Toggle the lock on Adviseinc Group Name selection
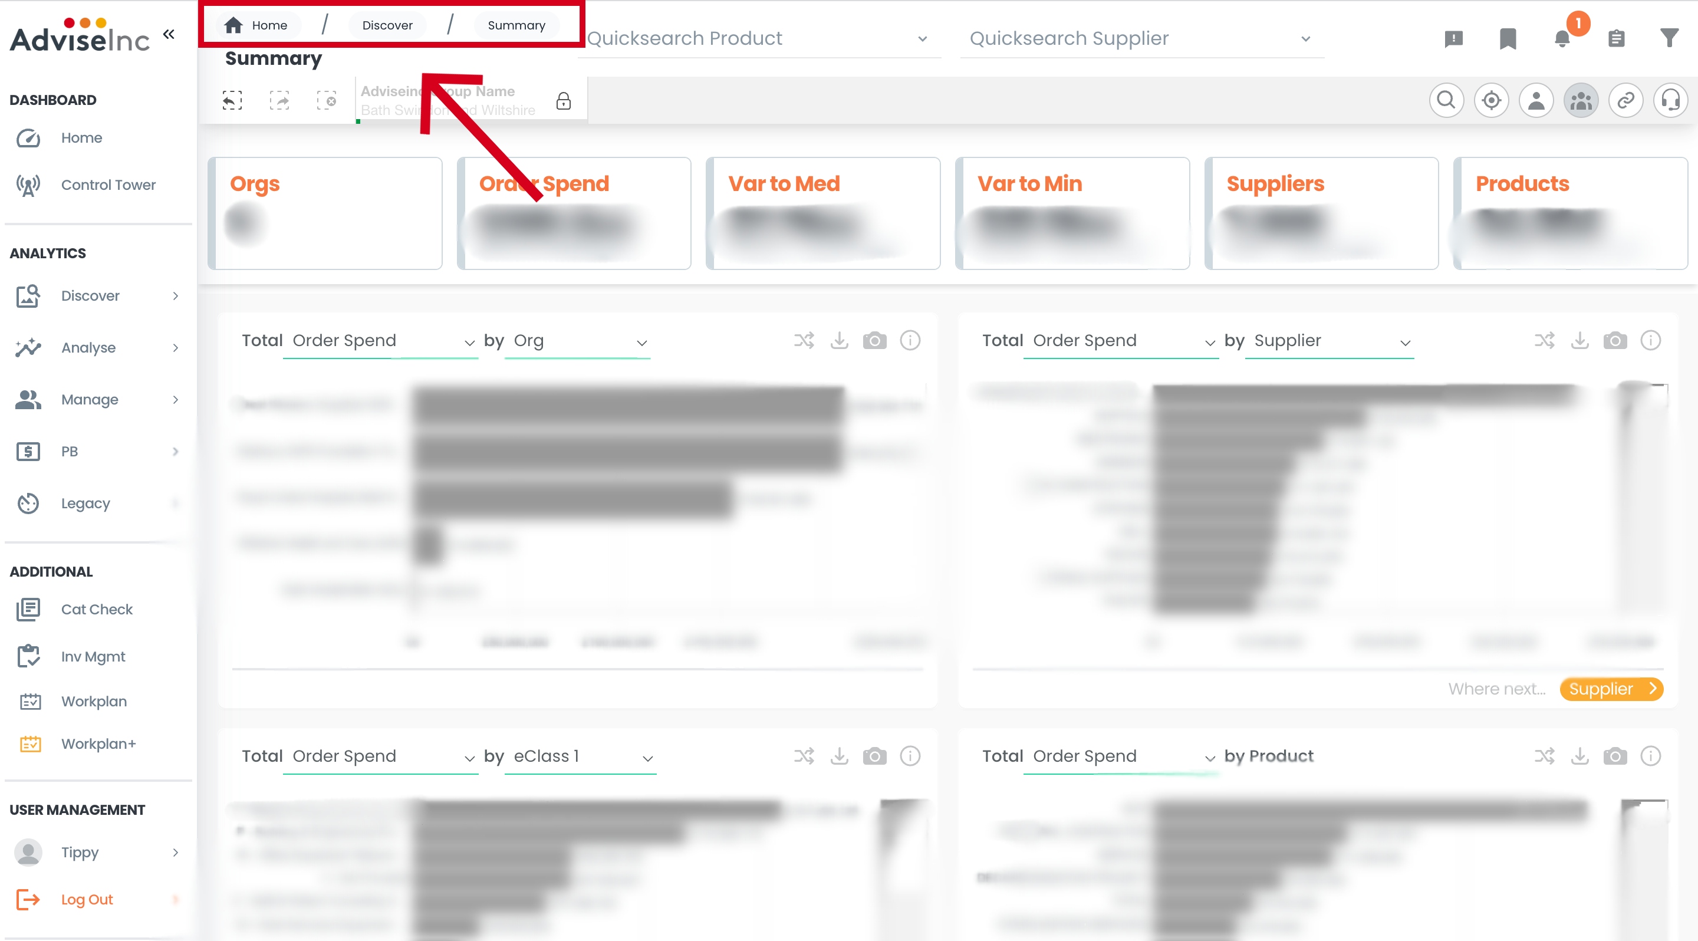 pyautogui.click(x=563, y=101)
